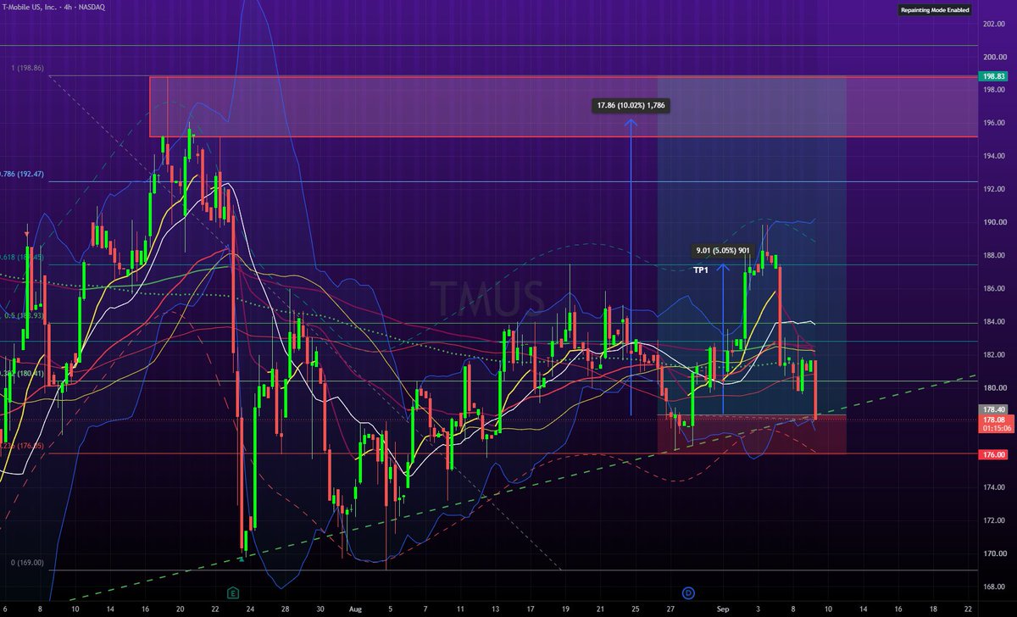Click the 19 date on time axis
The width and height of the screenshot is (1017, 617).
565,609
